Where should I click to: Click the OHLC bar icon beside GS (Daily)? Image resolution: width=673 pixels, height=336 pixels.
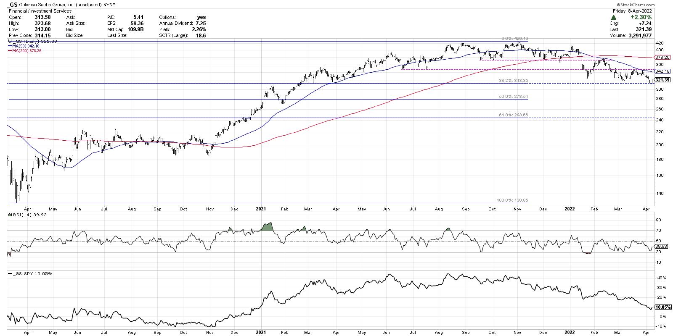(9, 42)
